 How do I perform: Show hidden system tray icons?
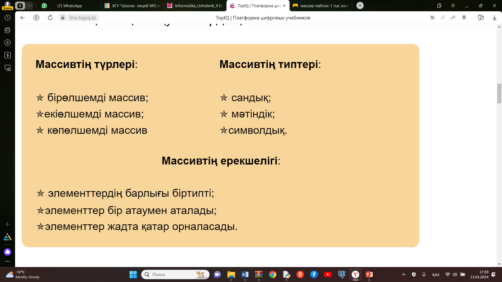point(404,274)
